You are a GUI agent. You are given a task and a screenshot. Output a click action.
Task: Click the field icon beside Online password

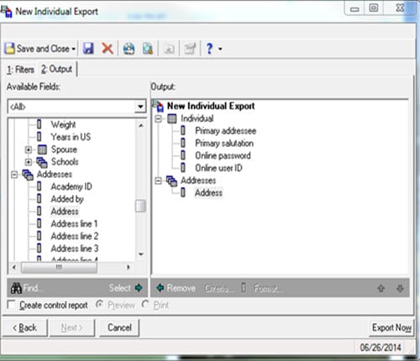pos(183,155)
